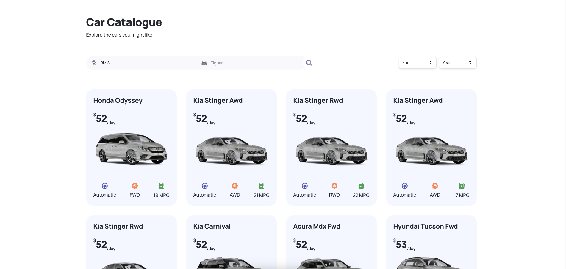Click the steering wheel icon on the 17 MPG Kia Stinger Awd card

point(405,186)
